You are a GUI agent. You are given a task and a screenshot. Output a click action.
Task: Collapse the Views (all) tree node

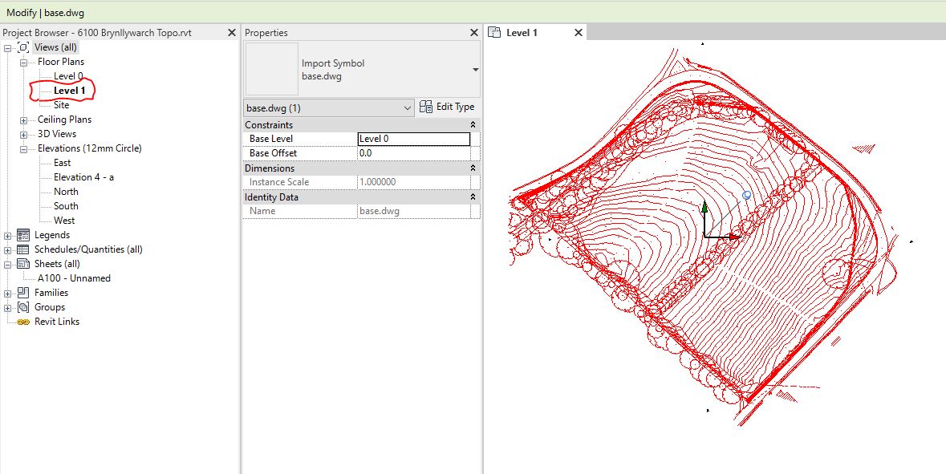(7, 47)
